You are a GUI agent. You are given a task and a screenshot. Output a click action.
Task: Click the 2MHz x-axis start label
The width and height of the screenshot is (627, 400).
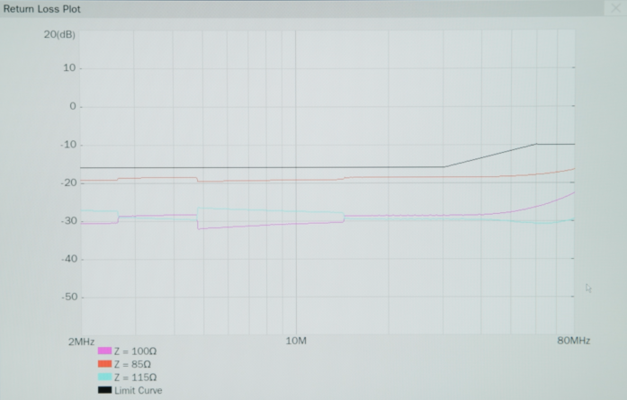(x=80, y=342)
